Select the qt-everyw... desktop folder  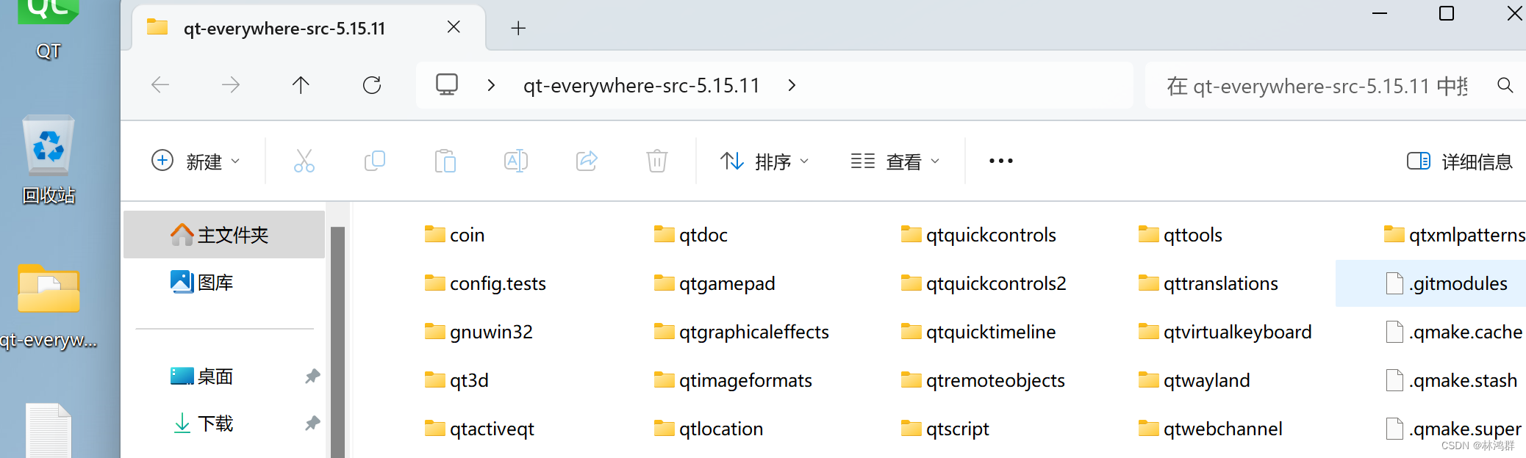[49, 307]
